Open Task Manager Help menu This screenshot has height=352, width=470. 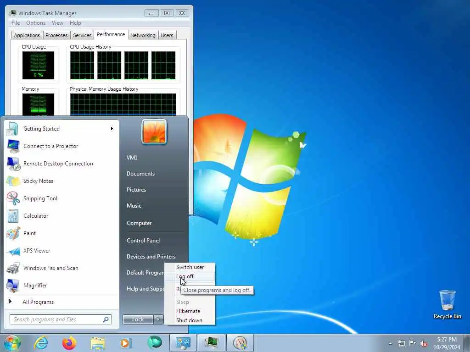[x=76, y=23]
